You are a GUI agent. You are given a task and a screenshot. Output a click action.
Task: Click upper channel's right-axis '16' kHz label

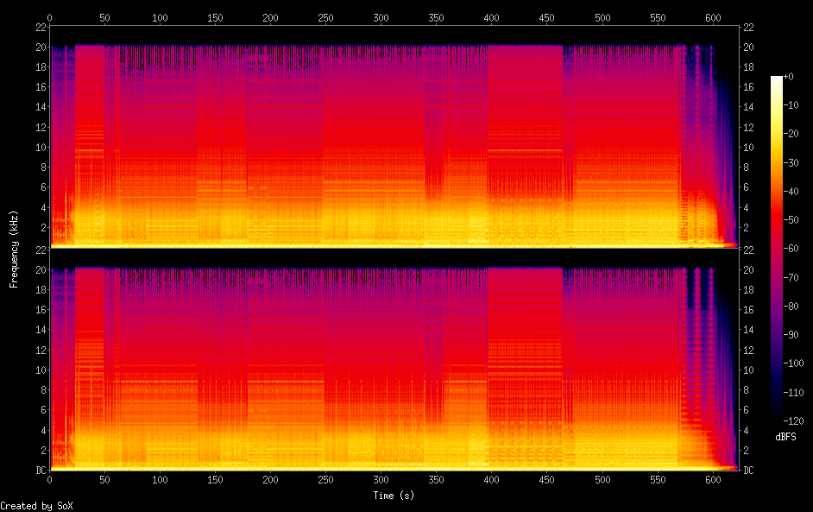click(x=749, y=86)
